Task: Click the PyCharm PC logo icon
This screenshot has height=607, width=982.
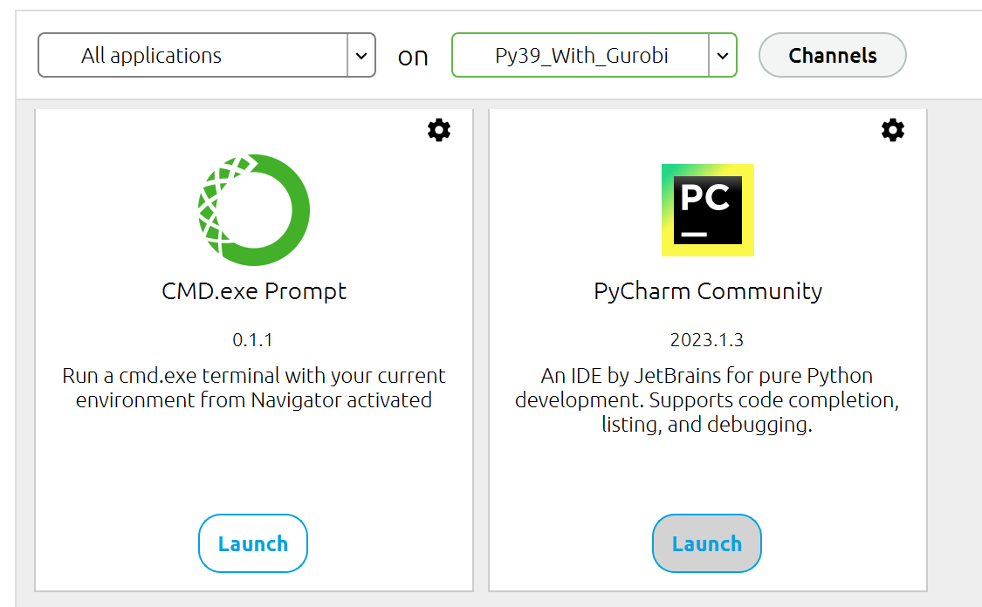Action: [x=707, y=210]
